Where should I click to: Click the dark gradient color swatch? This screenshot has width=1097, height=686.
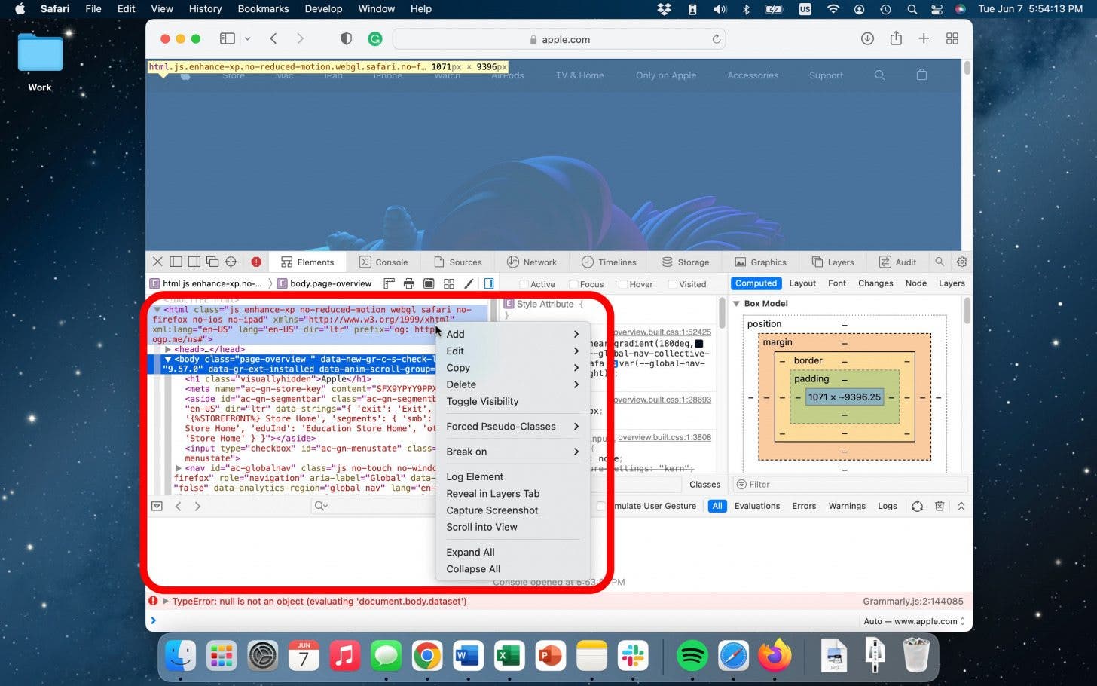tap(698, 344)
